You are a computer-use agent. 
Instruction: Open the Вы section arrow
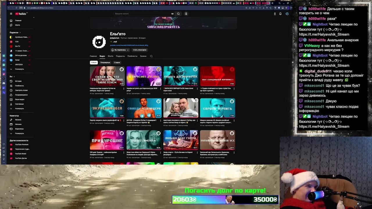coord(14,77)
